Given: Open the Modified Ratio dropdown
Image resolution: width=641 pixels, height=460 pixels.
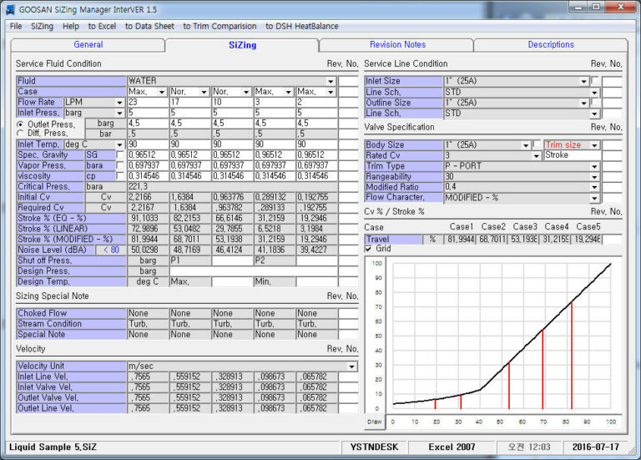Looking at the screenshot, I should coord(595,187).
